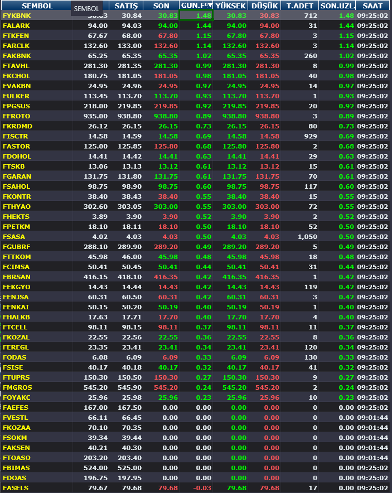
Task: Select the FKOZAL symbol
Action: [16, 337]
